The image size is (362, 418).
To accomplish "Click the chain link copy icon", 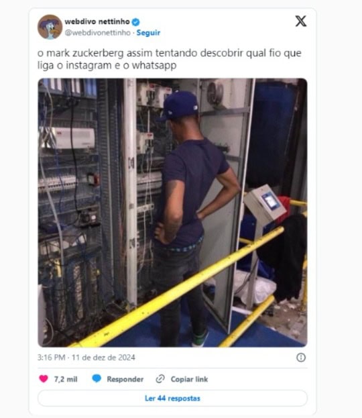I will click(160, 379).
